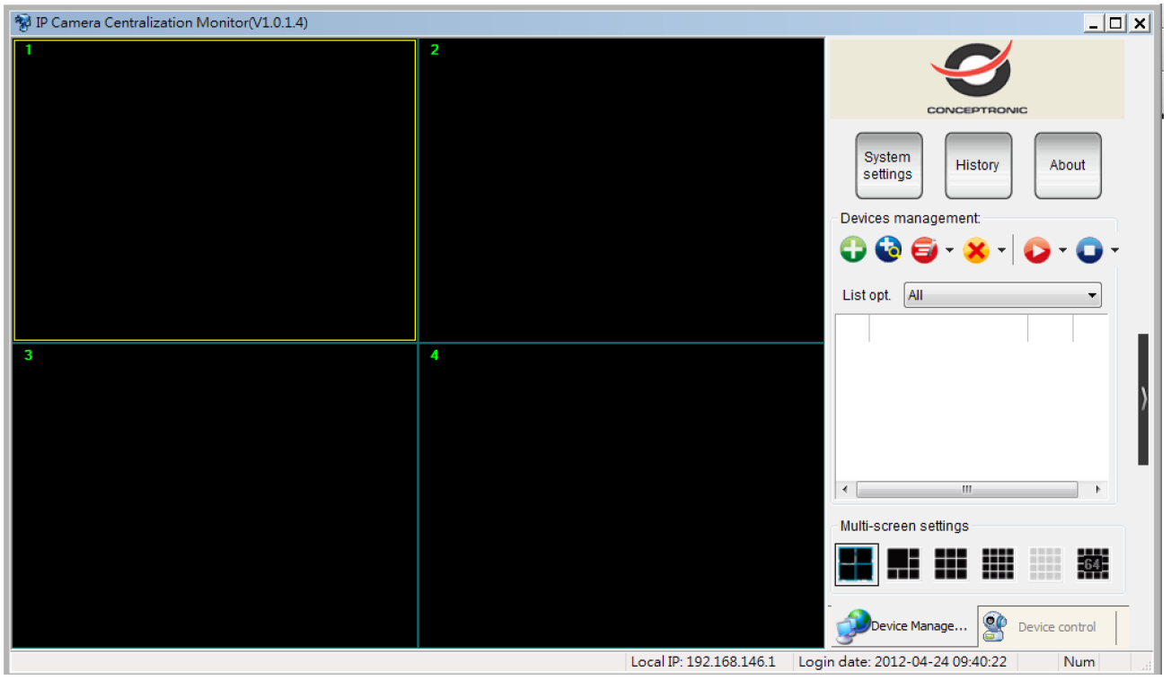Screen dimensions: 1171x680
Task: Collapse the side panel using the dark arrow handle
Action: tap(1143, 399)
